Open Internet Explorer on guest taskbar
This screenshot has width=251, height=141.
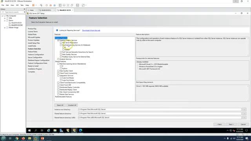pyautogui.click(x=49, y=130)
